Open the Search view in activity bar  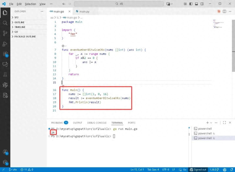click(x=5, y=23)
